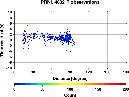Click the dark blue end of the colorbar

click(x=17, y=84)
